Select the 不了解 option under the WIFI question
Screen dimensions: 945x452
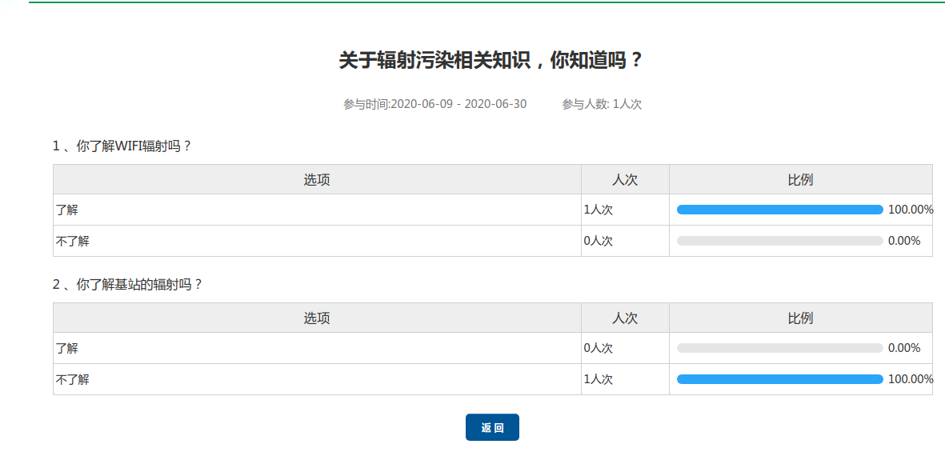click(x=73, y=241)
